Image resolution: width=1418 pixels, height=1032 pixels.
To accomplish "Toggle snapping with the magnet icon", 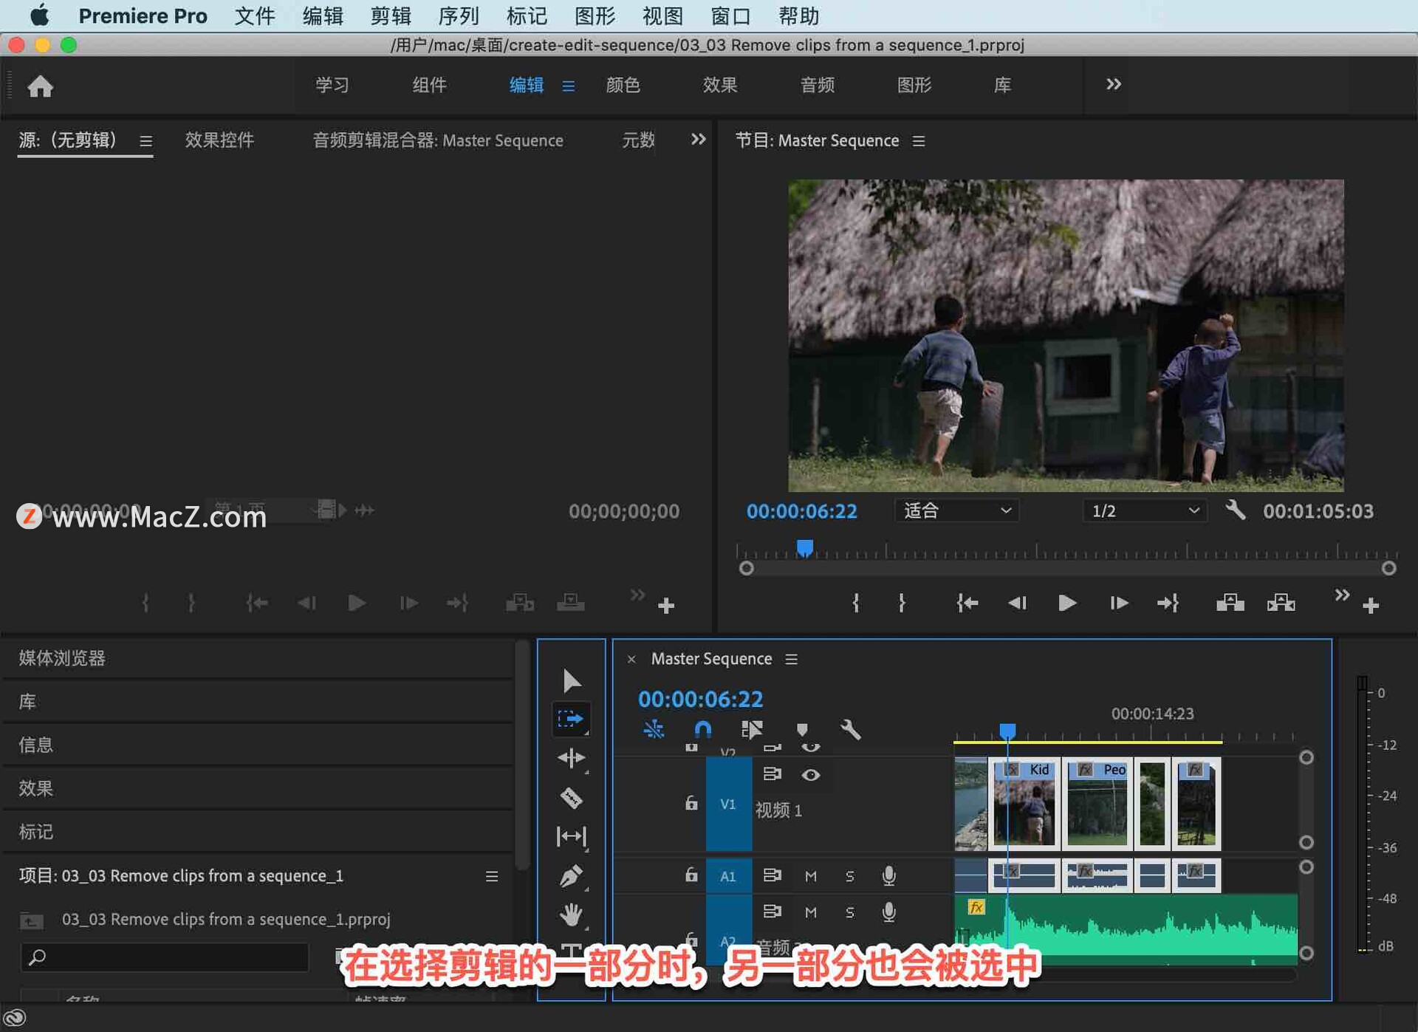I will pos(702,730).
